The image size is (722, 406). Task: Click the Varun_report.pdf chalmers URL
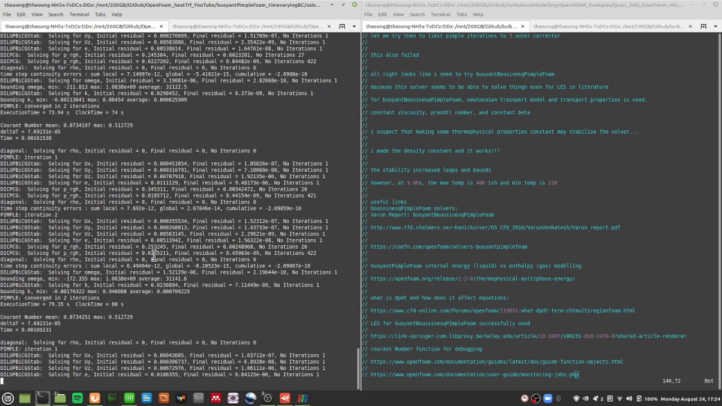[x=495, y=228]
